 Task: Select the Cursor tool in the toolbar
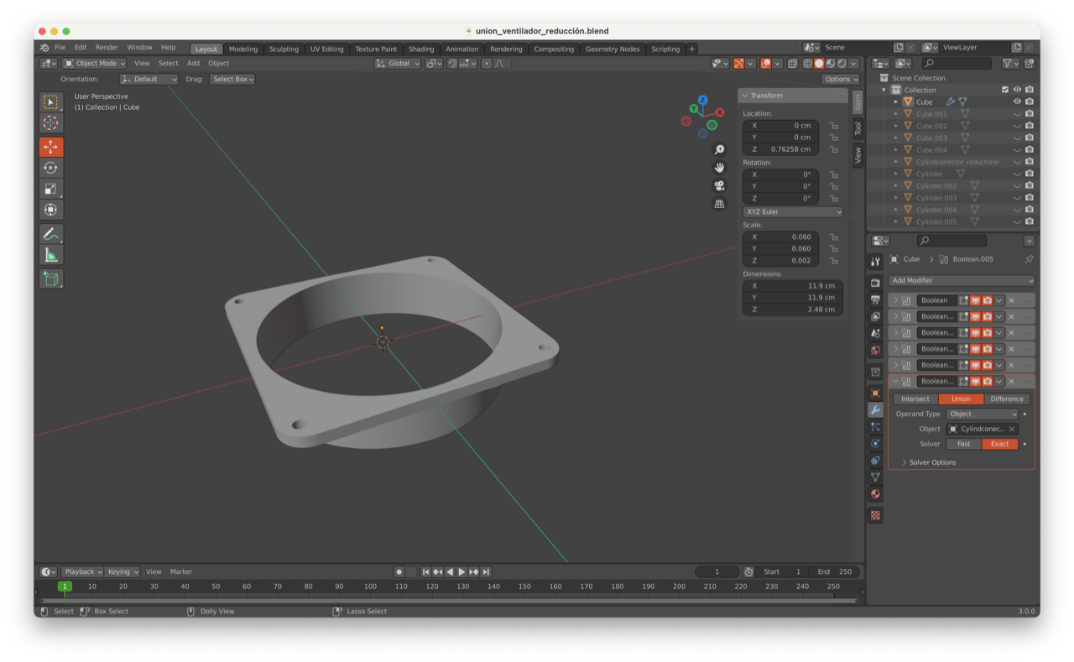(50, 123)
